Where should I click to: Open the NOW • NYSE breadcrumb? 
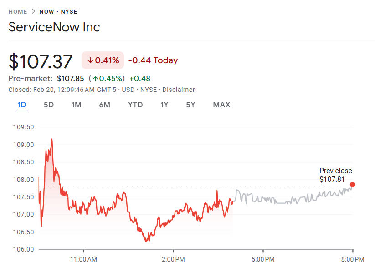[58, 11]
